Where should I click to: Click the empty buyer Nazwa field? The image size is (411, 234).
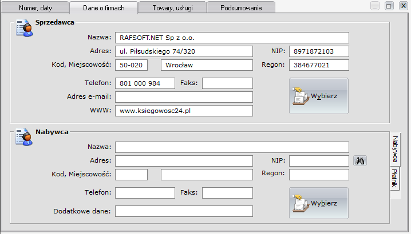(232, 147)
